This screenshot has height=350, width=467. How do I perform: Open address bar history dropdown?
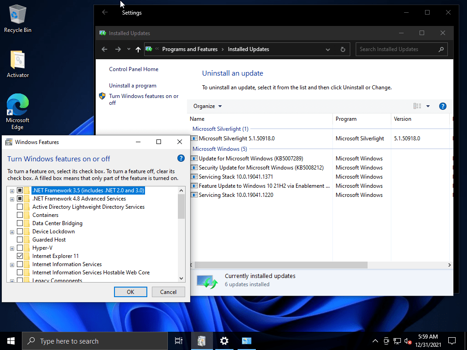click(327, 49)
